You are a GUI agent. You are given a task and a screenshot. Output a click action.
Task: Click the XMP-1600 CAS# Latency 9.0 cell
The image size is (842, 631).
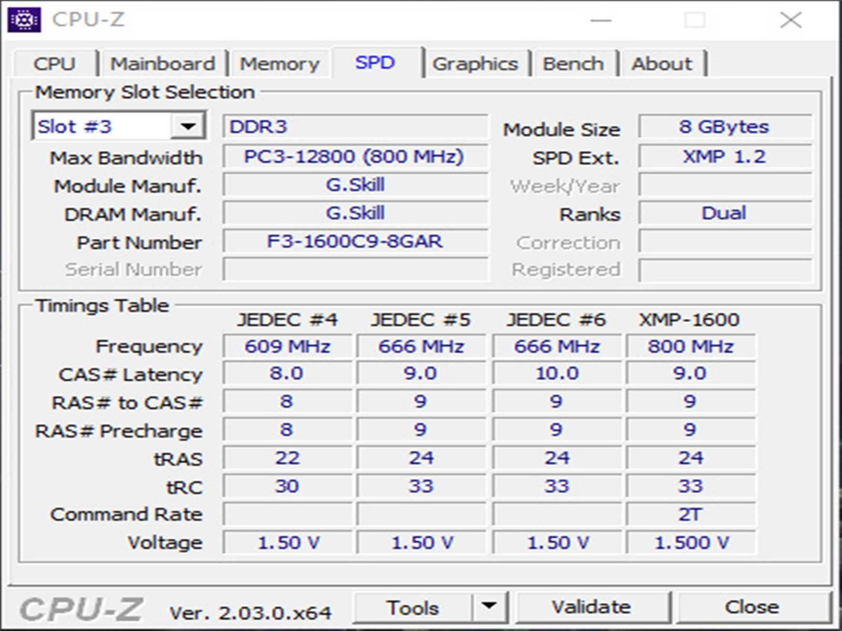pyautogui.click(x=690, y=373)
